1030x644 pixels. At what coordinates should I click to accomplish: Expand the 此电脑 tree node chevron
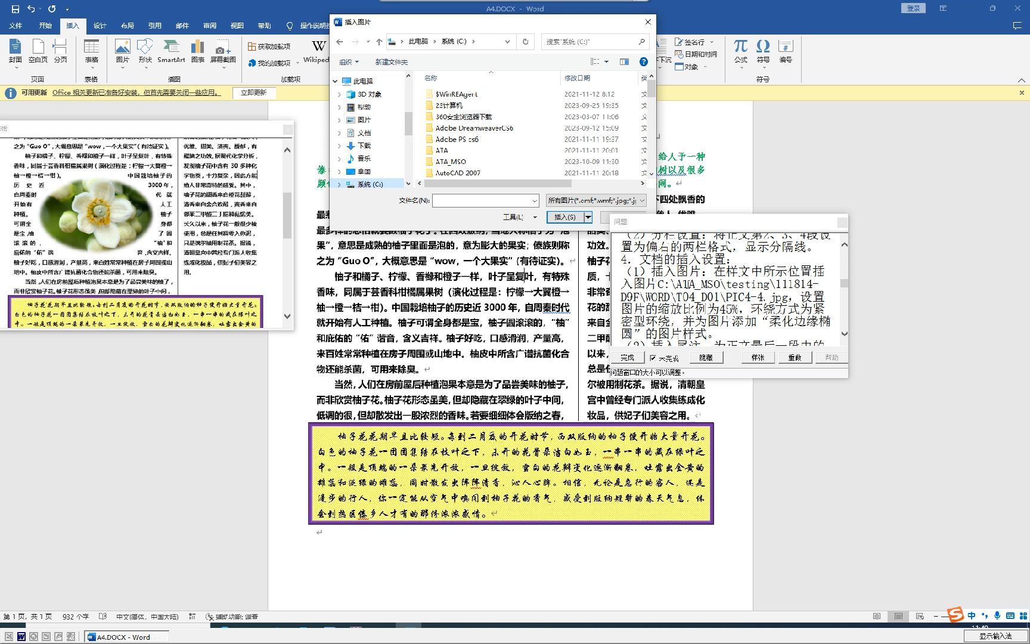[334, 80]
